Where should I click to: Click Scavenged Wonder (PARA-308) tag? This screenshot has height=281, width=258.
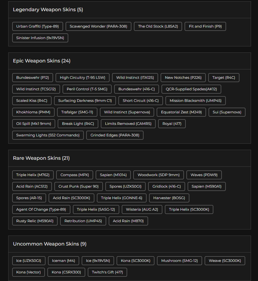click(x=98, y=26)
